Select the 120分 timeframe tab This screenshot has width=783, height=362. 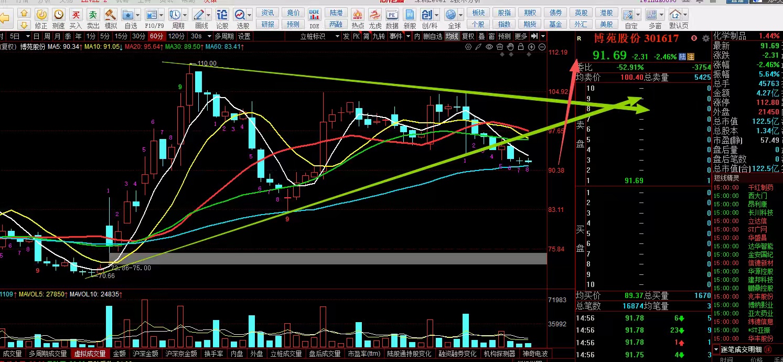[176, 36]
